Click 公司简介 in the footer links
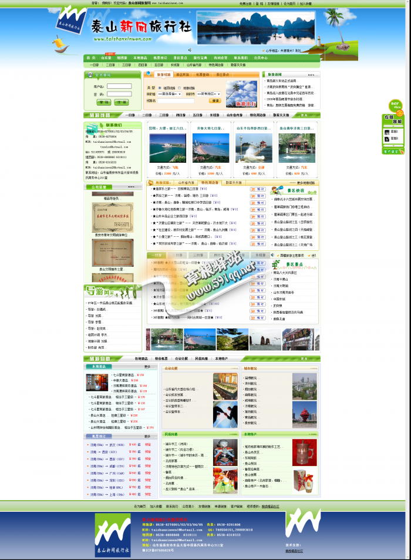This screenshot has width=411, height=560. pos(188,507)
